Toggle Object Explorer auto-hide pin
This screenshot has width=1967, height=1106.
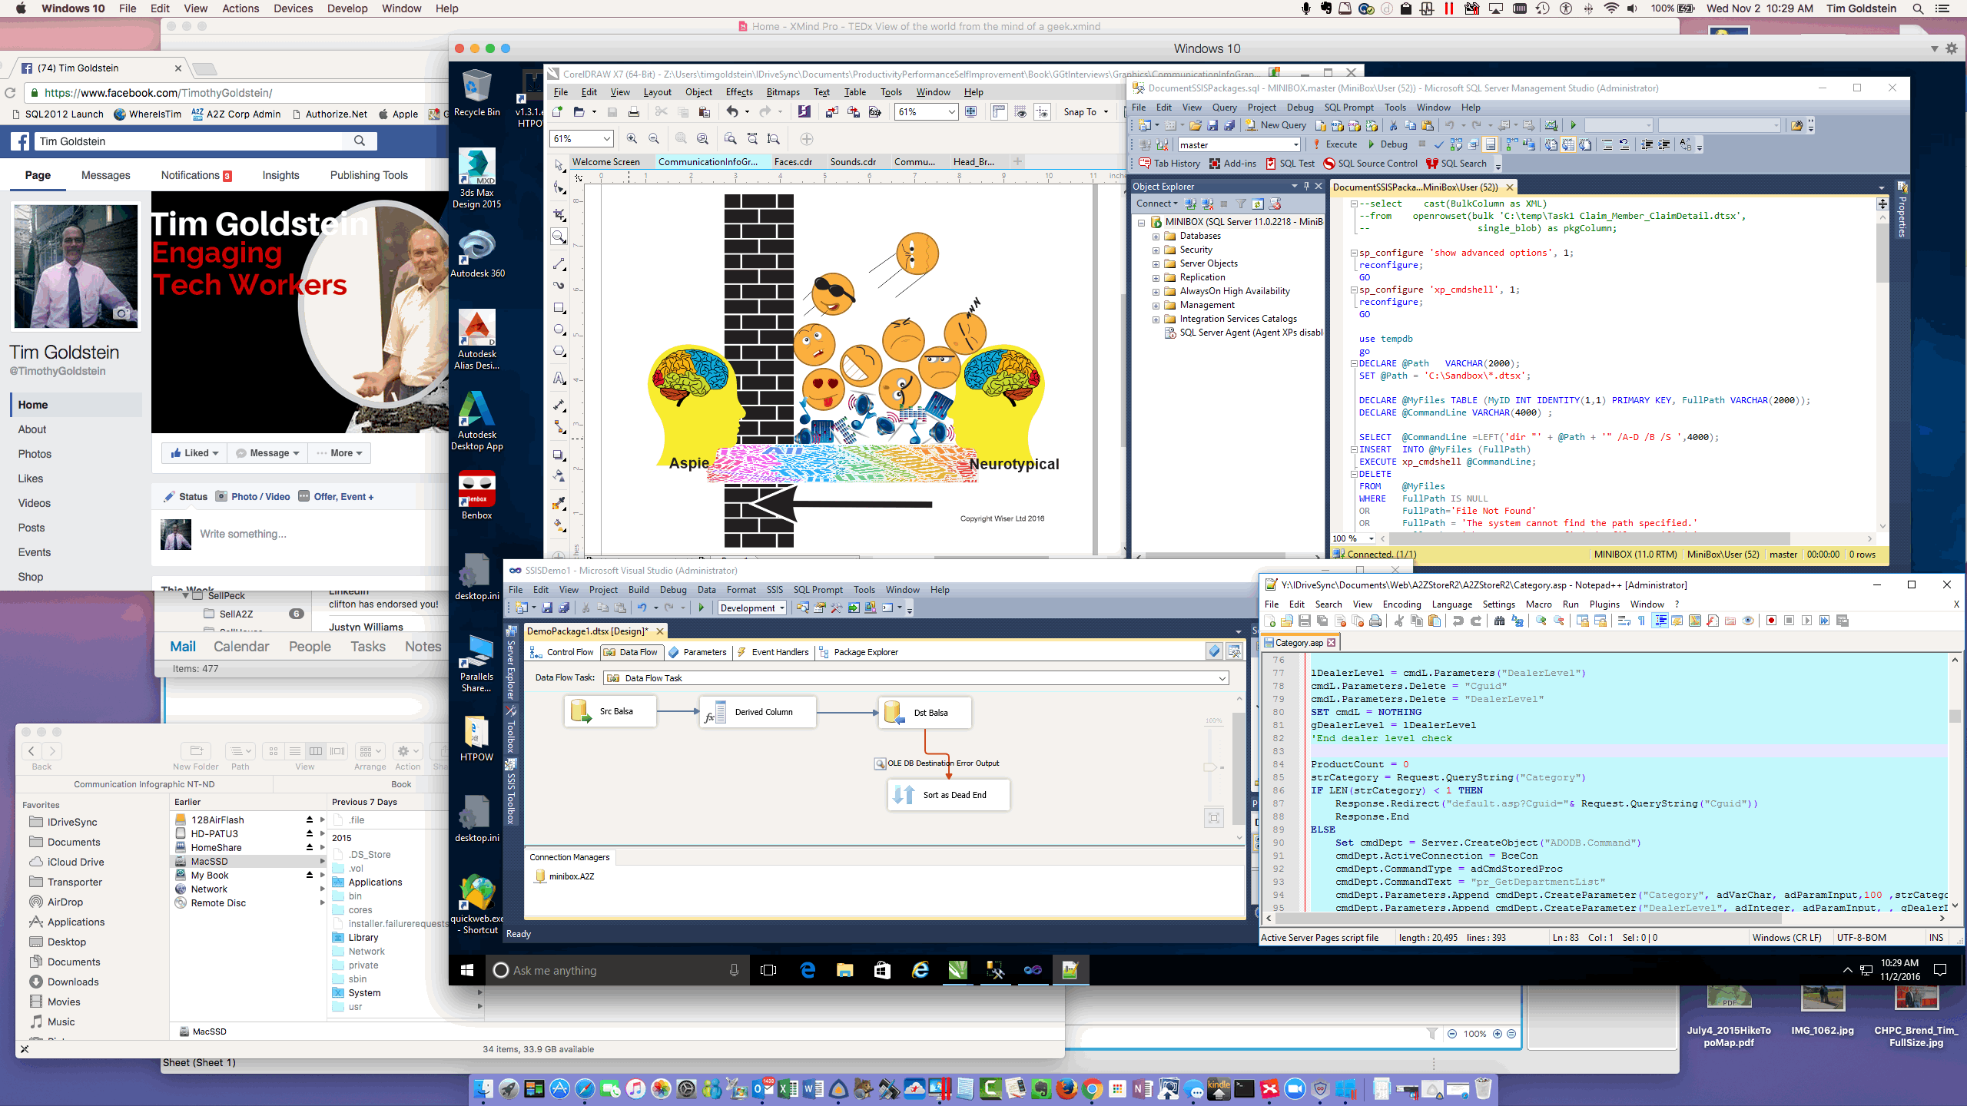[1306, 186]
